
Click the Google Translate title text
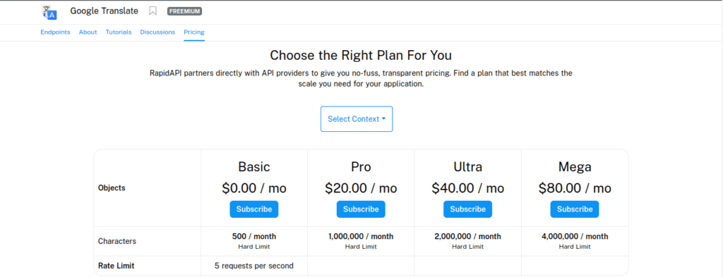pyautogui.click(x=104, y=11)
